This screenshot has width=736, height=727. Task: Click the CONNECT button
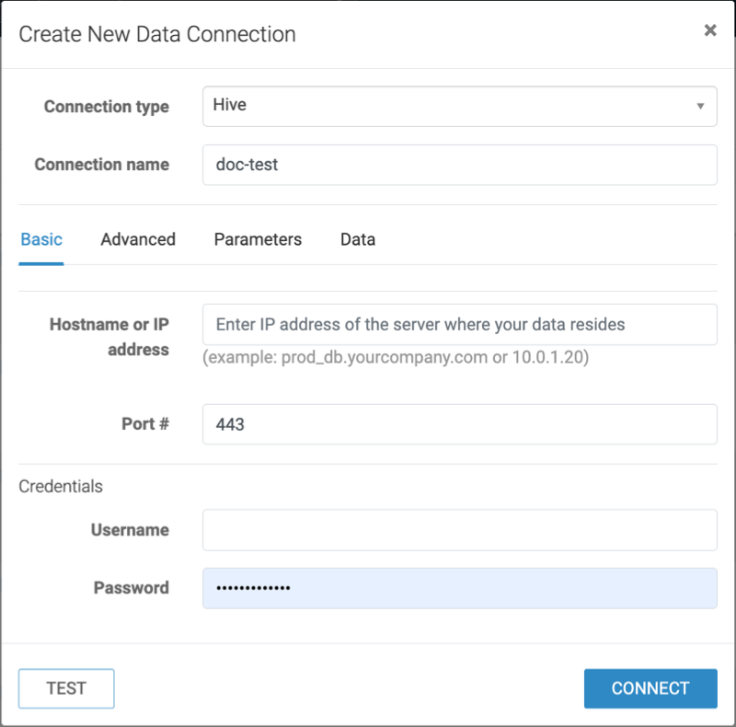[x=650, y=688]
